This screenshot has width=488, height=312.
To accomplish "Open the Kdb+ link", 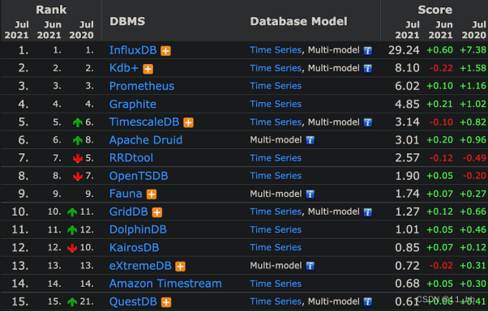I will [124, 68].
